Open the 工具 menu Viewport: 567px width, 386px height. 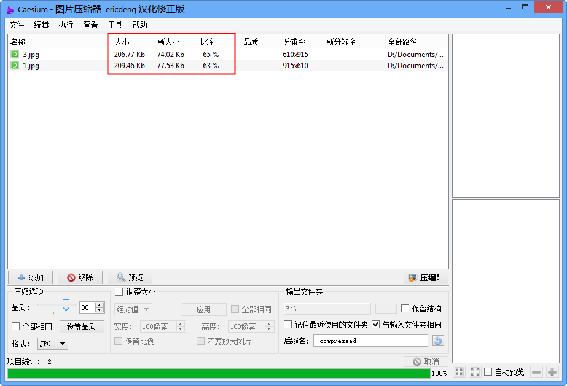pos(115,25)
